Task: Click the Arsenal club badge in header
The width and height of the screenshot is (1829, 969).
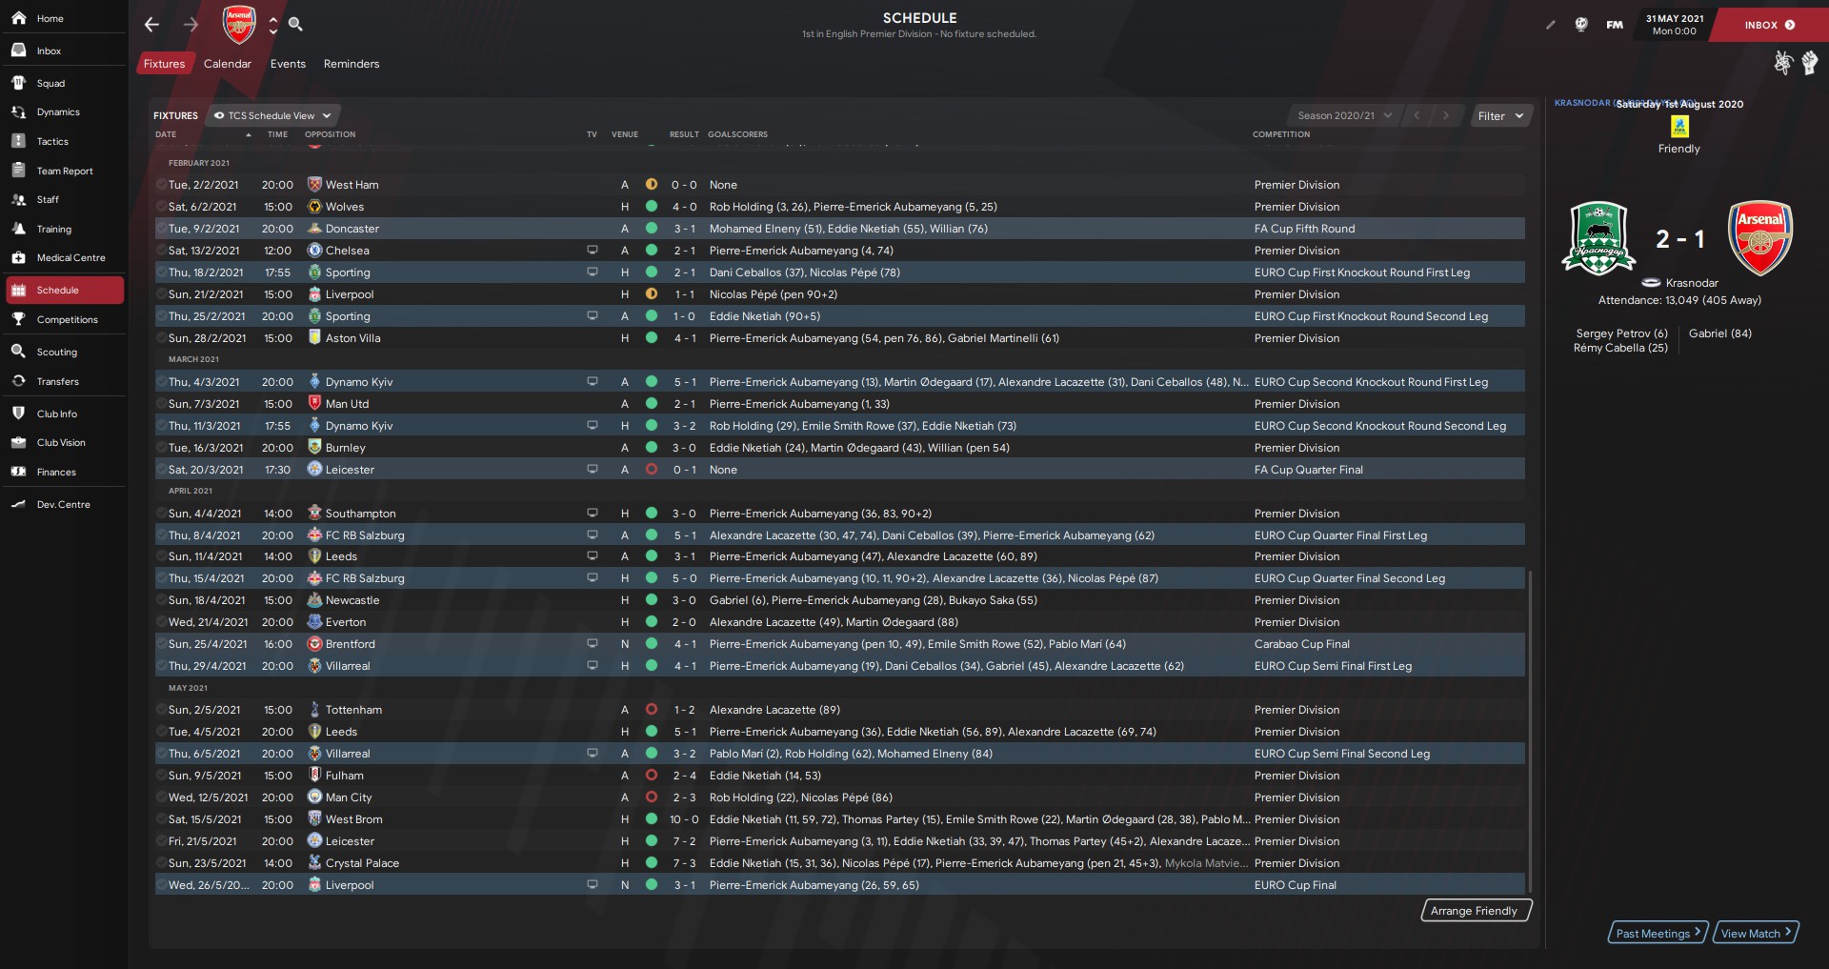Action: click(239, 25)
